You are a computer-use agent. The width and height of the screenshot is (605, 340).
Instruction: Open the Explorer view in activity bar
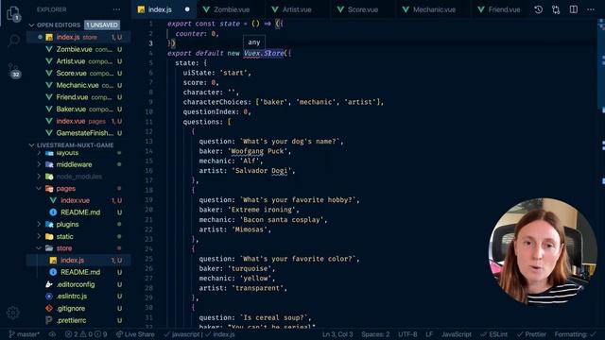[13, 13]
